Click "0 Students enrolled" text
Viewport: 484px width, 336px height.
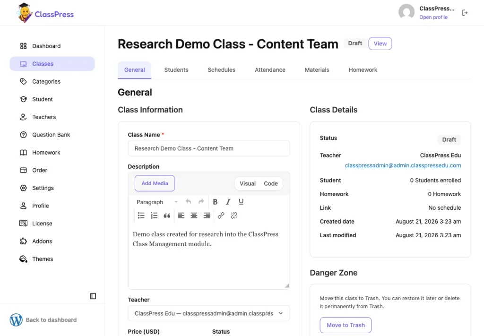pos(435,181)
